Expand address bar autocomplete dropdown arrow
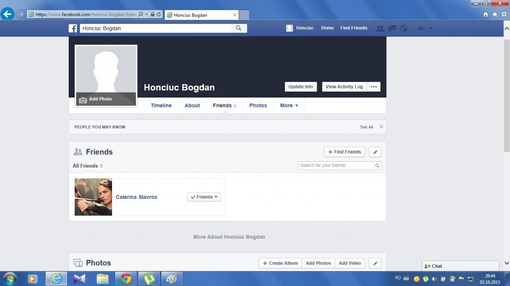The width and height of the screenshot is (510, 286). tap(146, 14)
